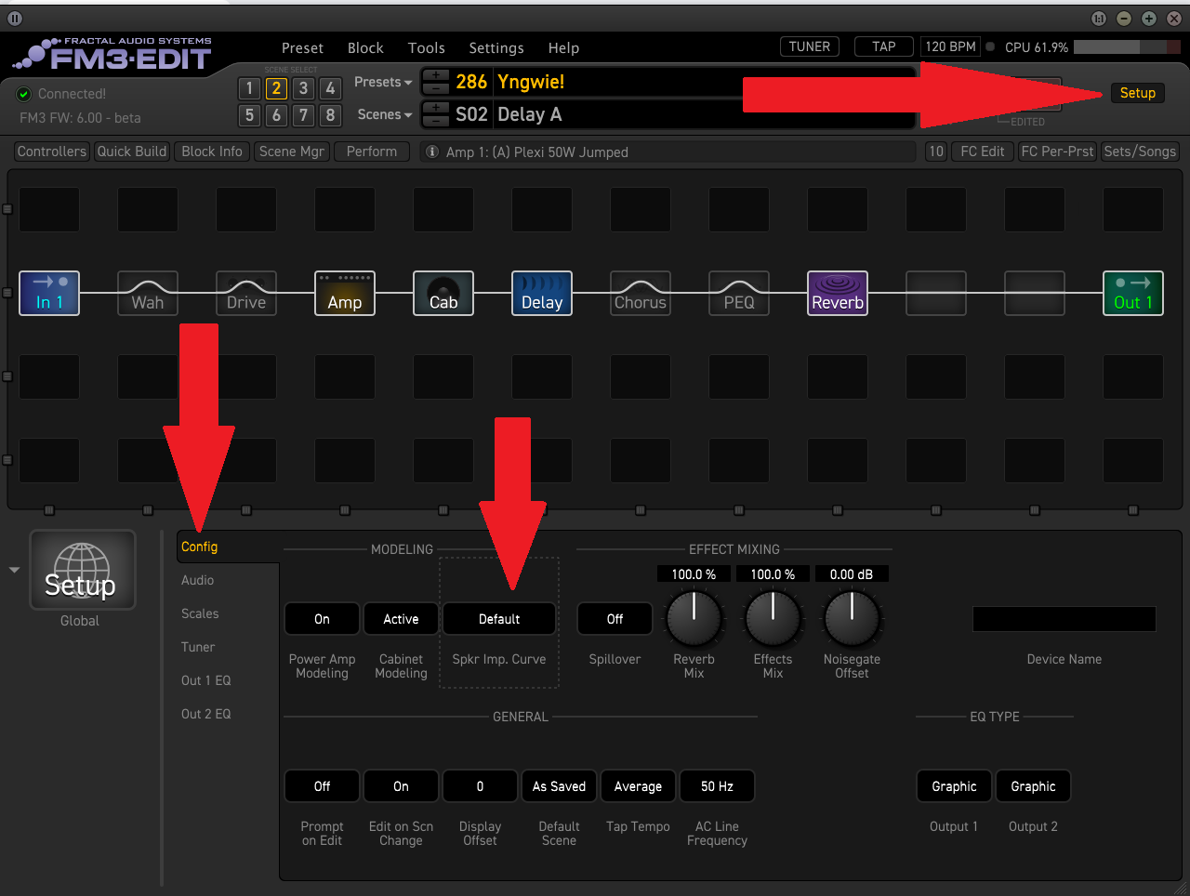Increment scene with plus button
1190x896 pixels.
(x=436, y=108)
